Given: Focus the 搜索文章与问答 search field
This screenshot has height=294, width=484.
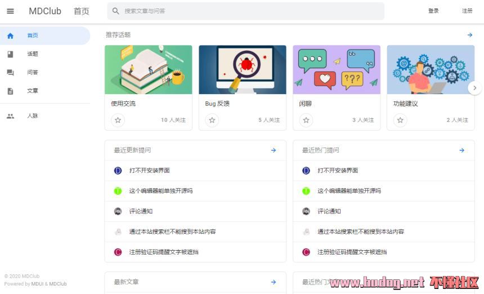Looking at the screenshot, I should click(x=246, y=11).
